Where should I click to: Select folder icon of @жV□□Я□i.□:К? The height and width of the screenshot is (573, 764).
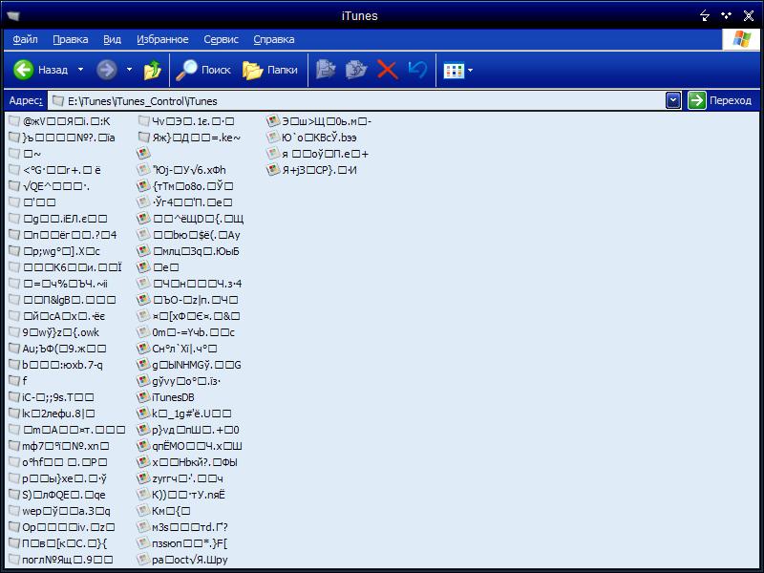point(14,121)
